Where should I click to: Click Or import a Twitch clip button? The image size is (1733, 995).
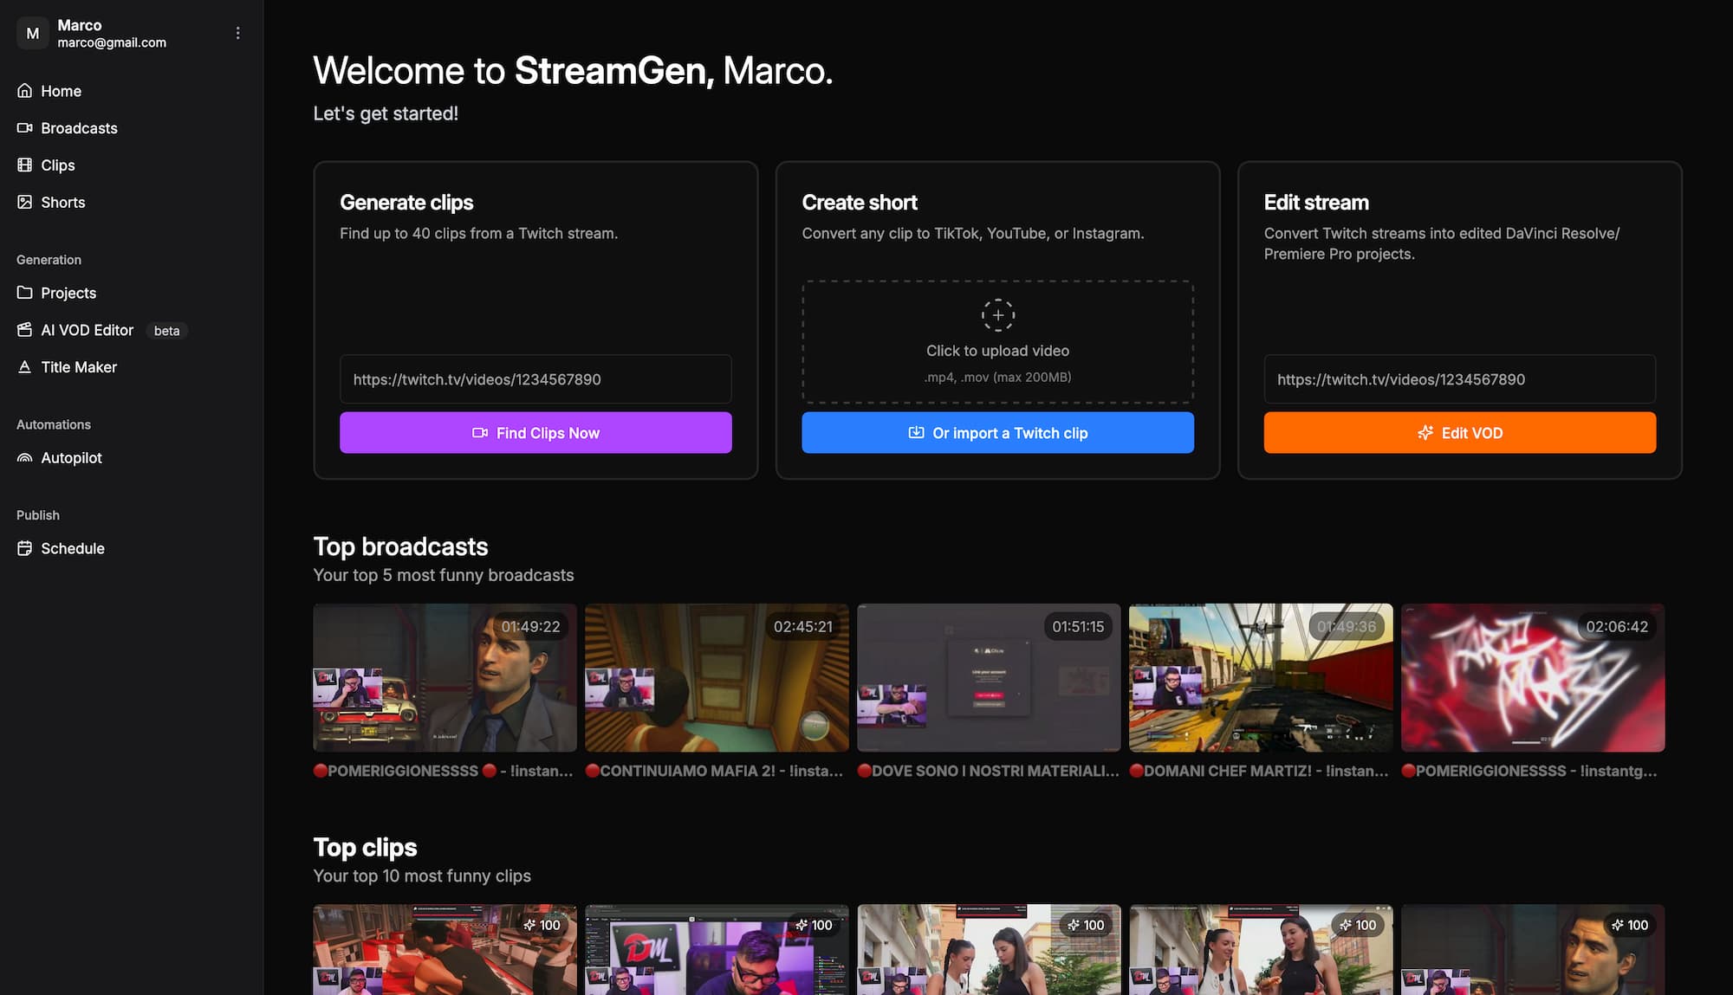pos(997,432)
